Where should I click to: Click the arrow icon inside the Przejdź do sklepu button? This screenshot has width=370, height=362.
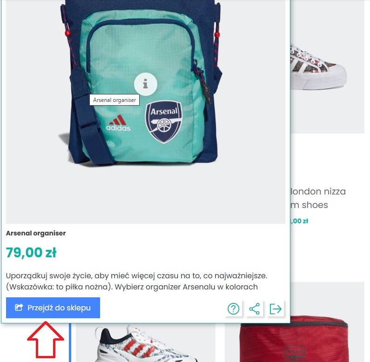coord(19,308)
